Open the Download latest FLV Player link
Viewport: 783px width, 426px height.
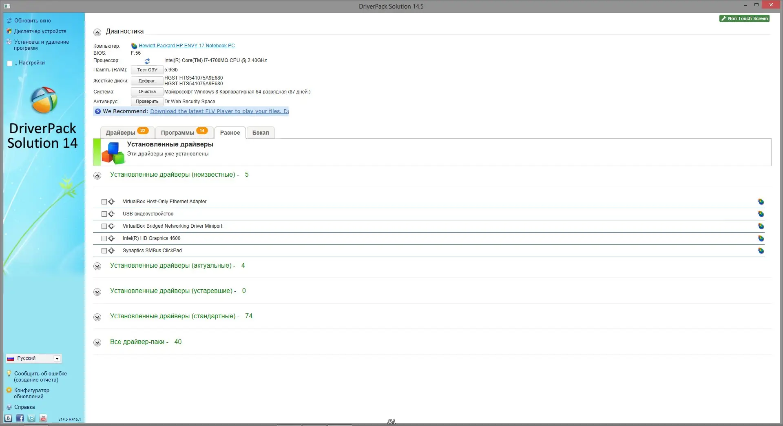[219, 111]
